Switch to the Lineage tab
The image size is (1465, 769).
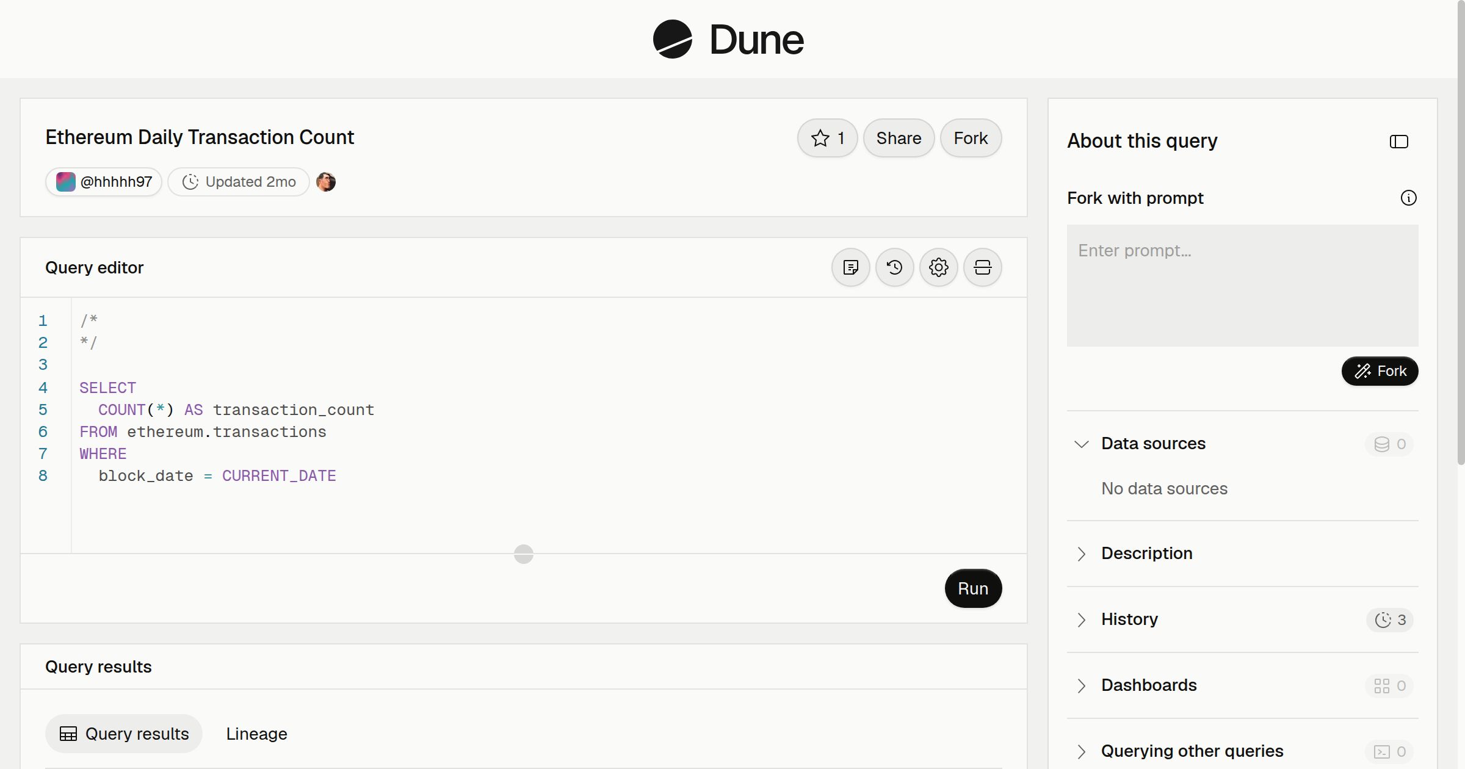coord(256,734)
